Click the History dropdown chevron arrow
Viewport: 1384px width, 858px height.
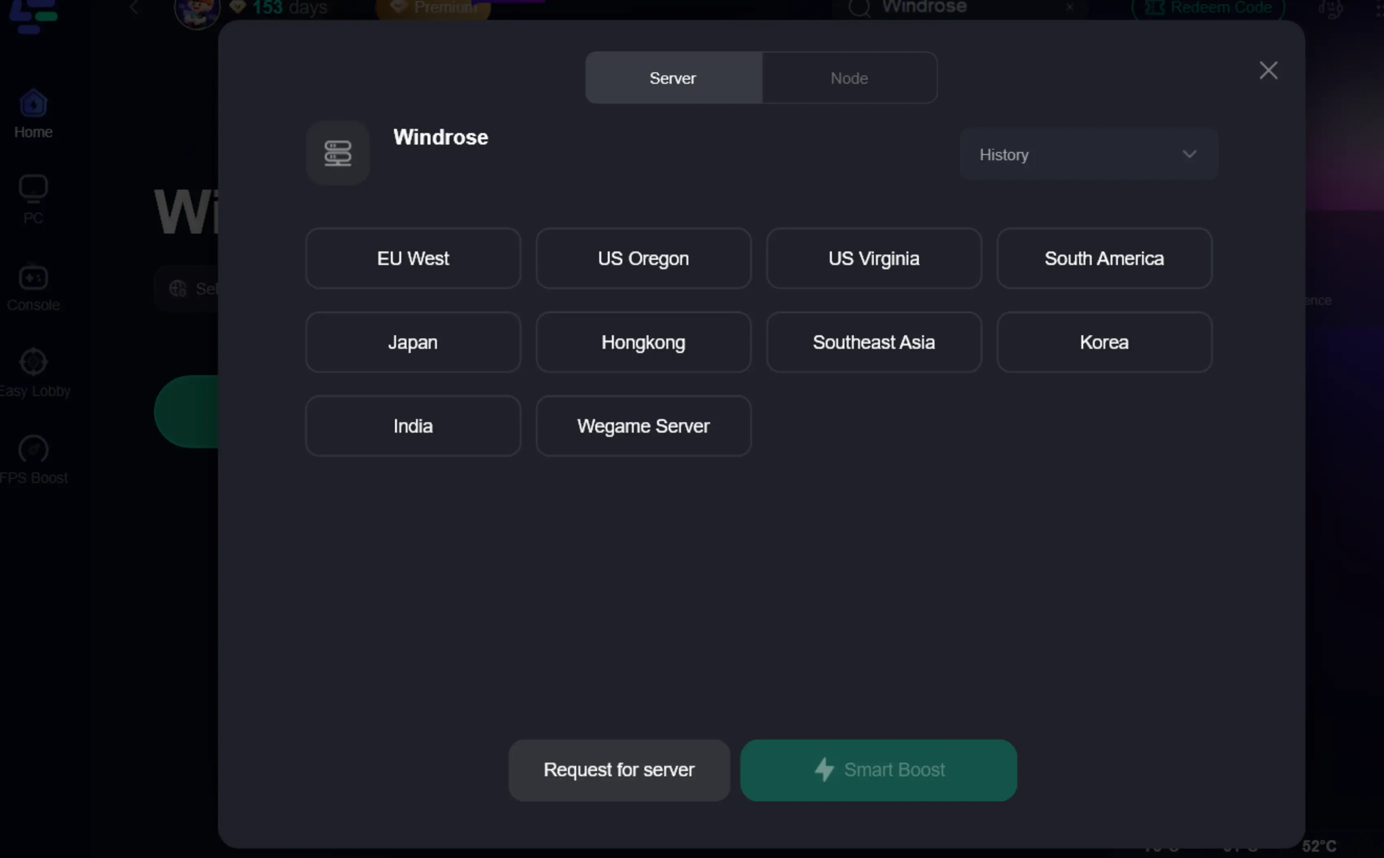(1189, 154)
